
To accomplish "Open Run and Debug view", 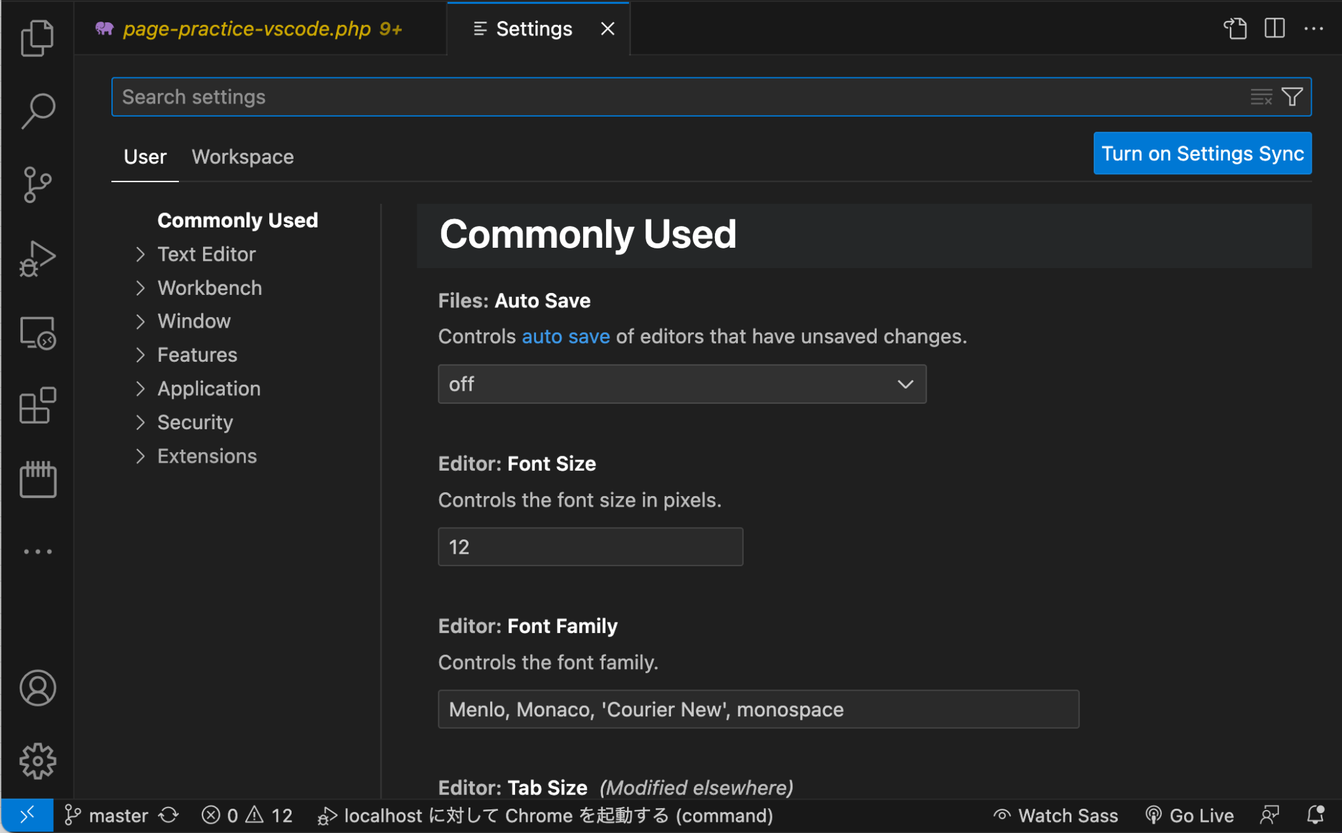I will click(37, 259).
